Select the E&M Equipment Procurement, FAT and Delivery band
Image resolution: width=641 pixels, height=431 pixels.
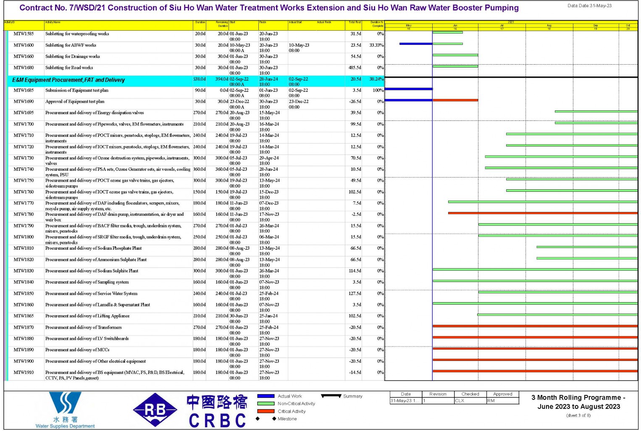pyautogui.click(x=195, y=81)
